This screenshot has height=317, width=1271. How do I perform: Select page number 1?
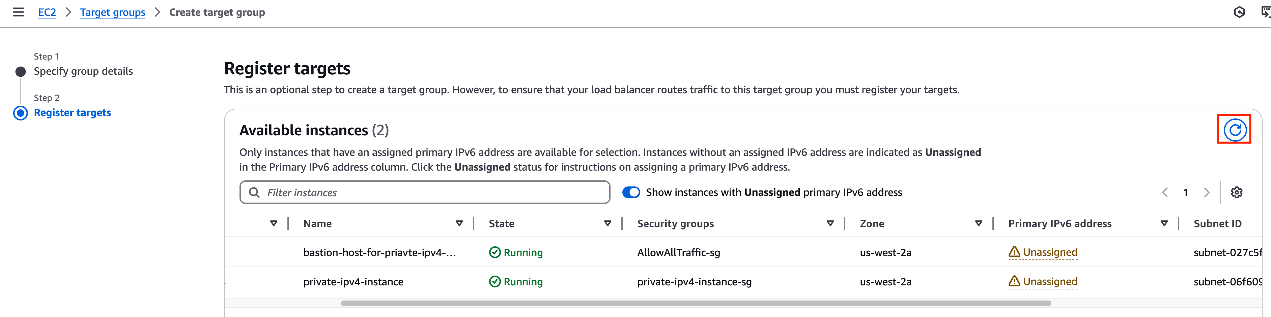(1186, 192)
